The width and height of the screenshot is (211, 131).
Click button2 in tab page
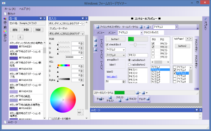[x=182, y=46]
